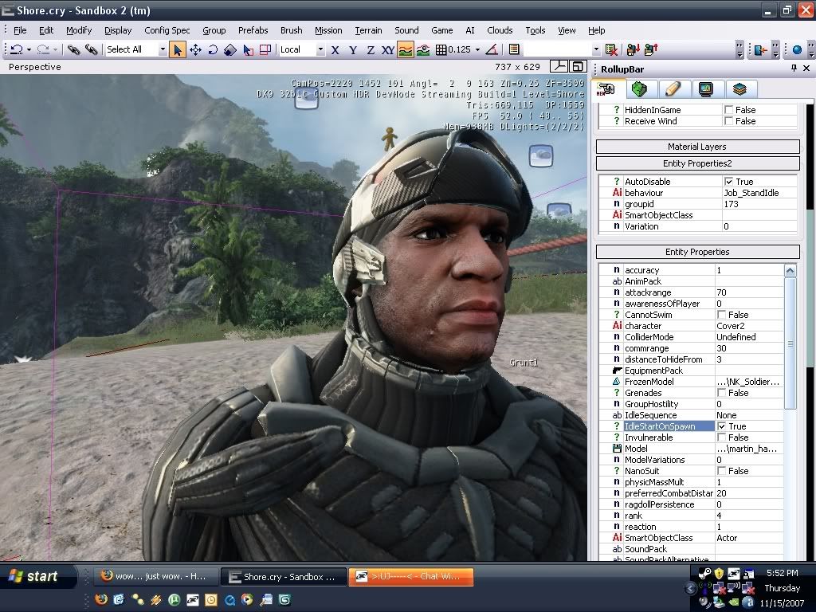Open the Select All filter dropdown
The image size is (816, 612).
[163, 49]
